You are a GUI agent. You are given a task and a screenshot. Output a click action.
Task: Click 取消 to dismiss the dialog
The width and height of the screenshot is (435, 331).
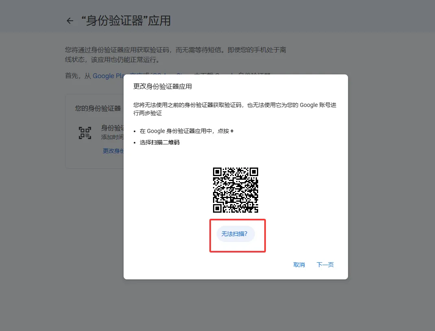(x=299, y=265)
